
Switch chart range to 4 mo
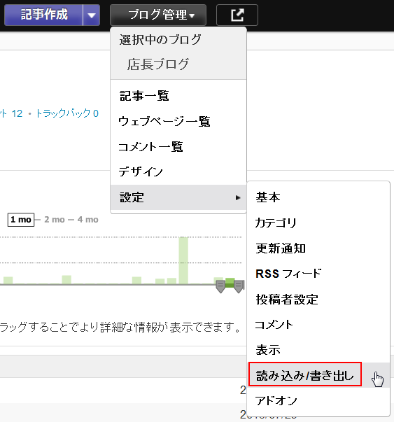(88, 220)
